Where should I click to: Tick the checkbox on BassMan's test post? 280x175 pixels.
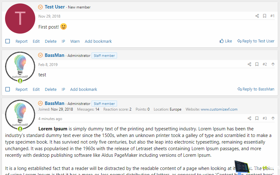[8, 89]
